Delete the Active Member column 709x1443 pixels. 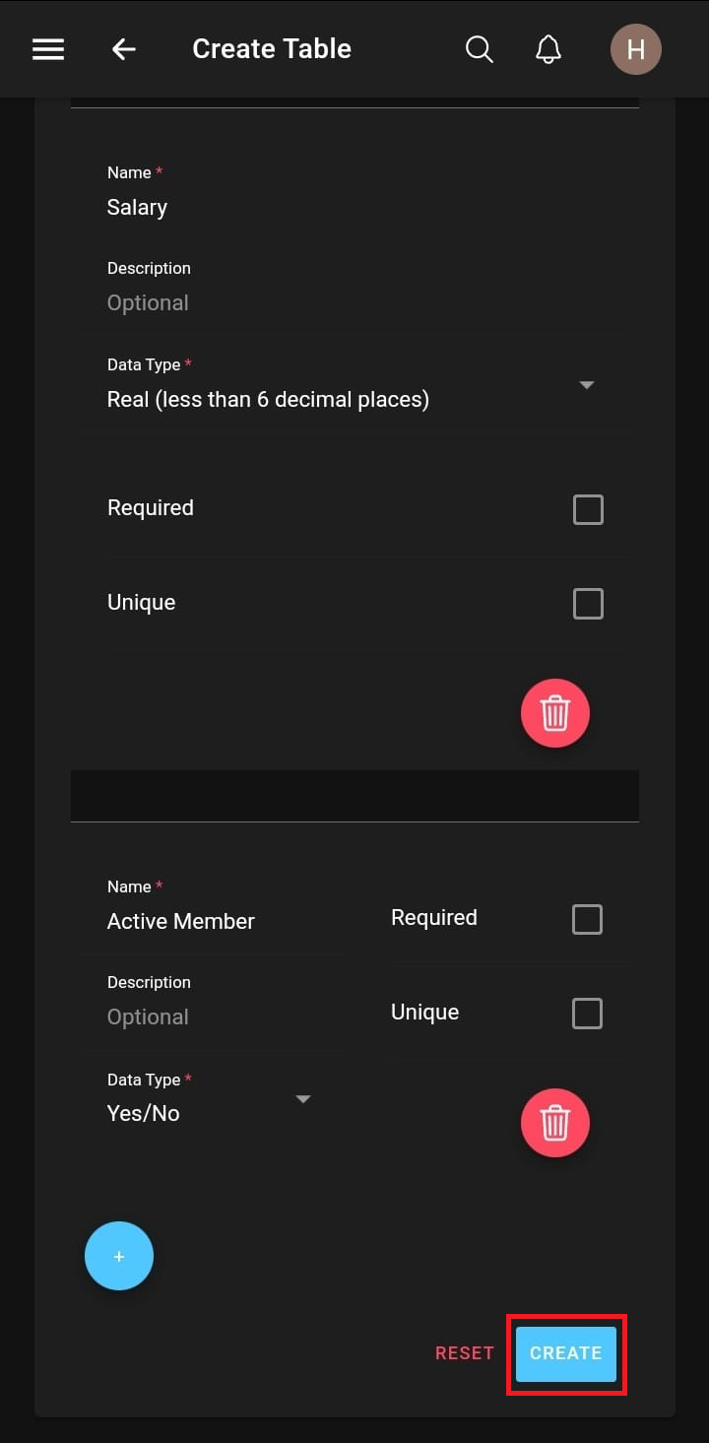pos(555,1122)
